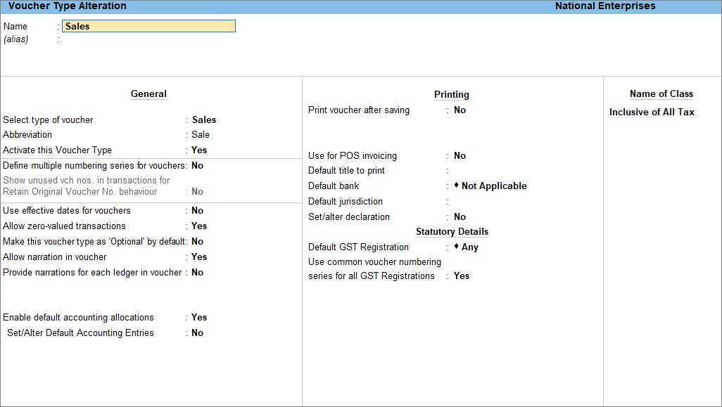Viewport: 722px width, 407px height.
Task: Select the Inclusive of All Tax class
Action: (x=652, y=112)
